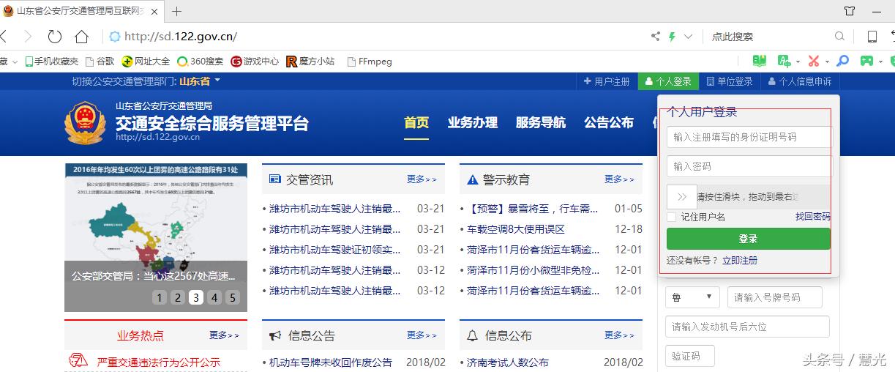
Task: Open 360搜索 bookmark
Action: (x=201, y=62)
